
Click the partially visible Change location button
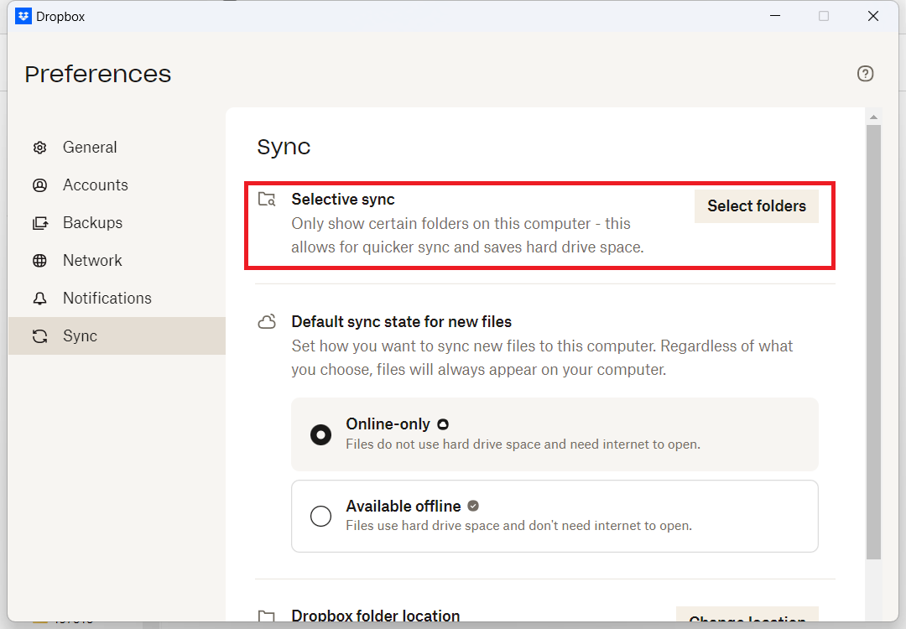[x=747, y=615]
